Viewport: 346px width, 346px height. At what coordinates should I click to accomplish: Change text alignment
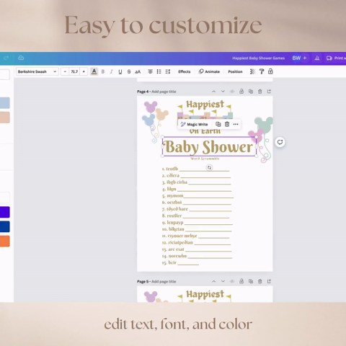point(150,71)
